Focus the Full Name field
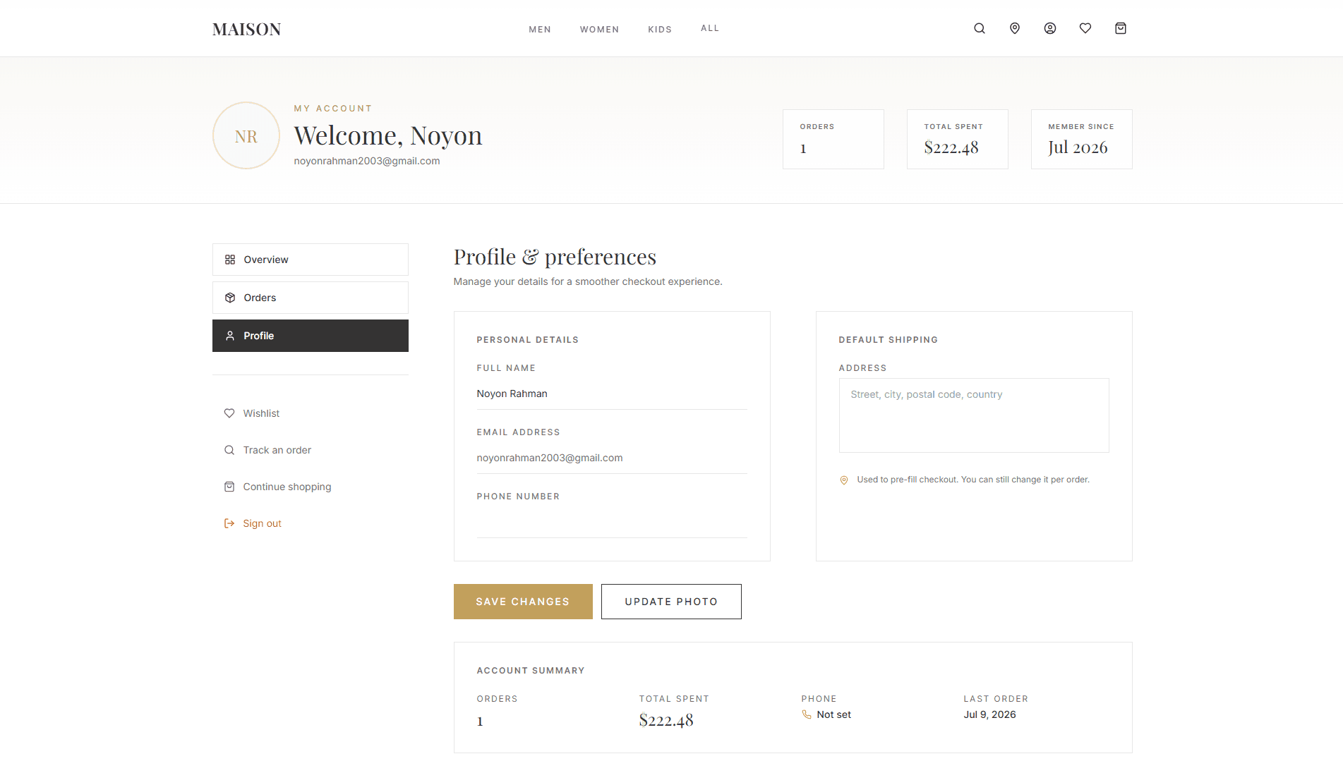Screen dimensions: 1343x761 point(612,394)
